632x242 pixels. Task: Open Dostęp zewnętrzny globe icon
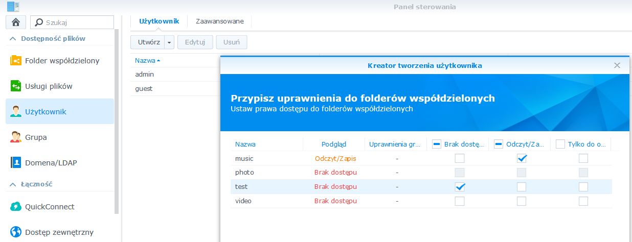click(16, 232)
